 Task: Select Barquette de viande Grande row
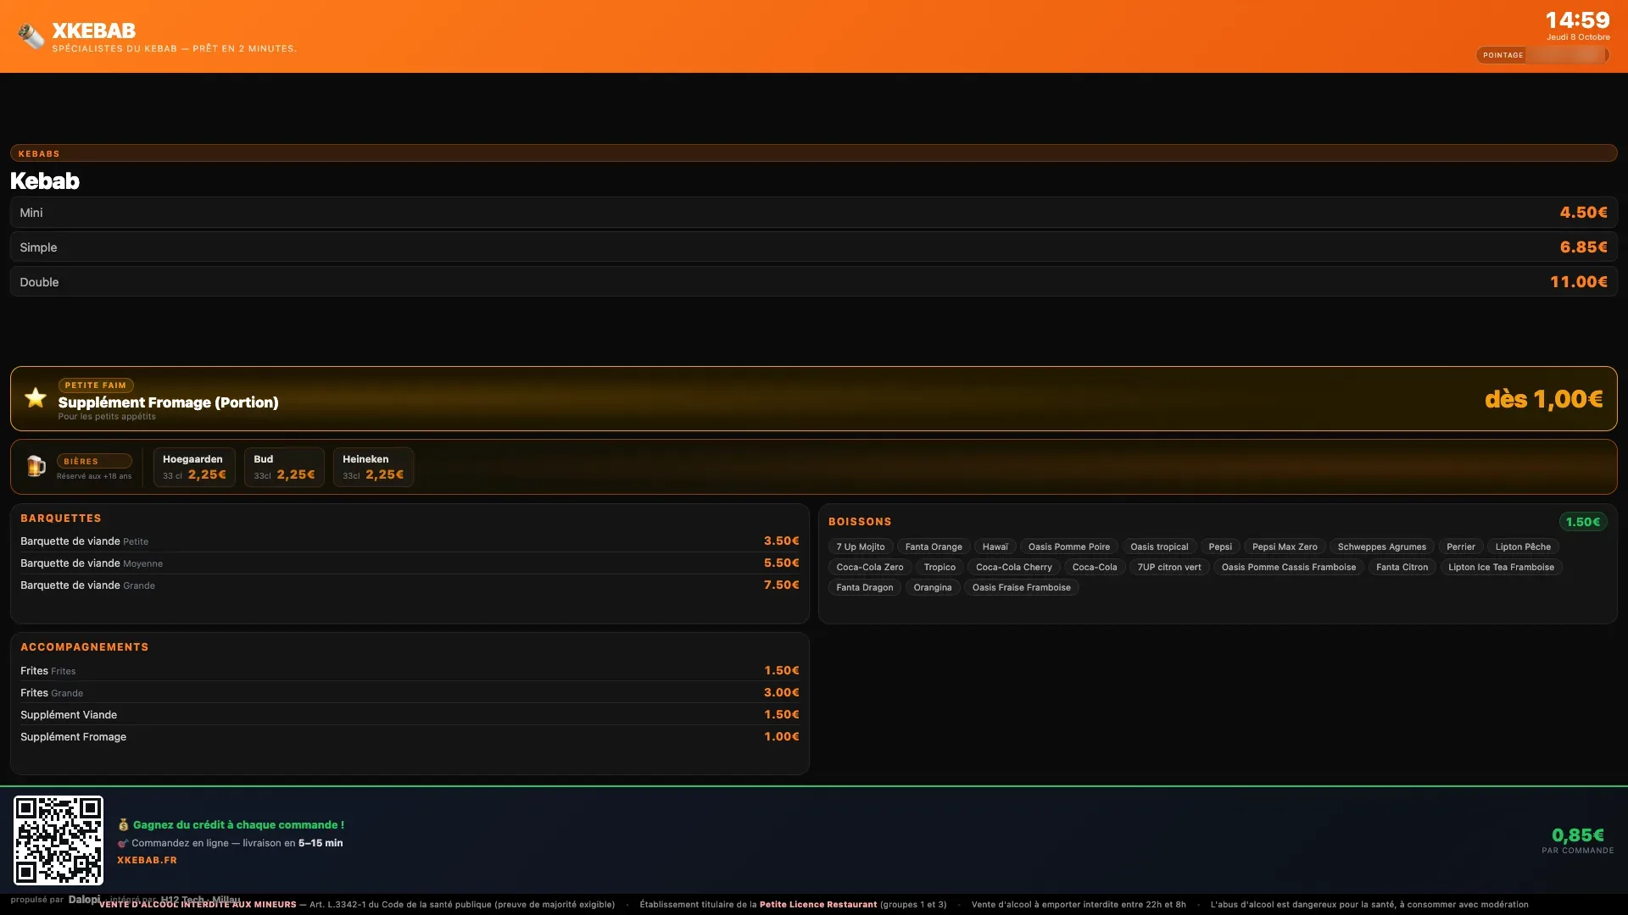(x=410, y=585)
